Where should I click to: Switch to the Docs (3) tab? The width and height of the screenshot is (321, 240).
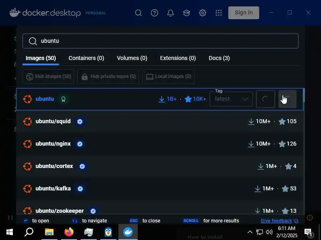[x=219, y=58]
